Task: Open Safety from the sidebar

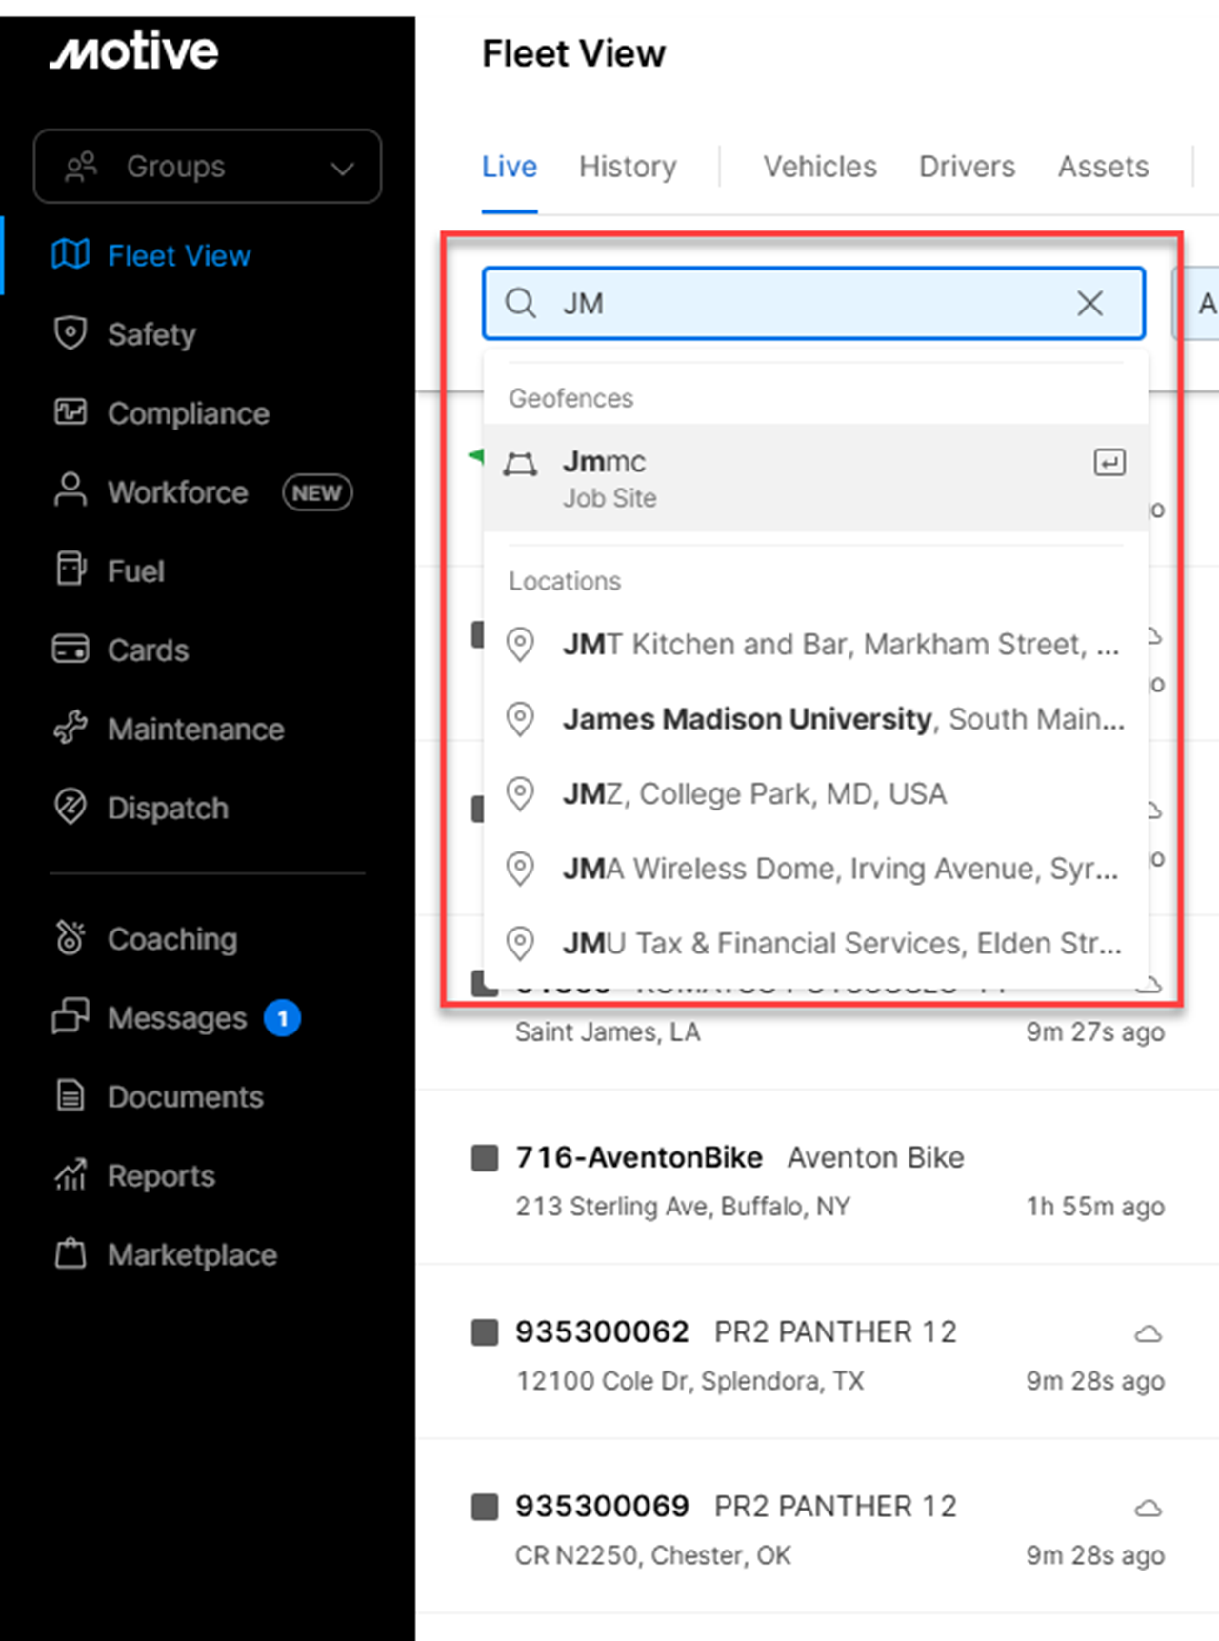Action: tap(151, 334)
